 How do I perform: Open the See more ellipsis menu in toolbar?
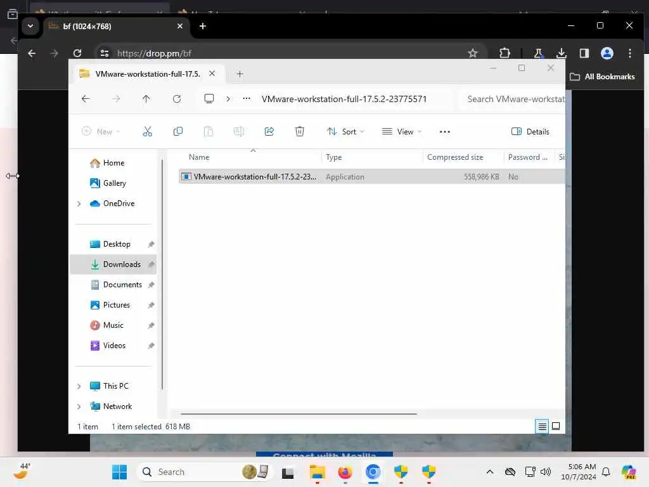coord(444,132)
